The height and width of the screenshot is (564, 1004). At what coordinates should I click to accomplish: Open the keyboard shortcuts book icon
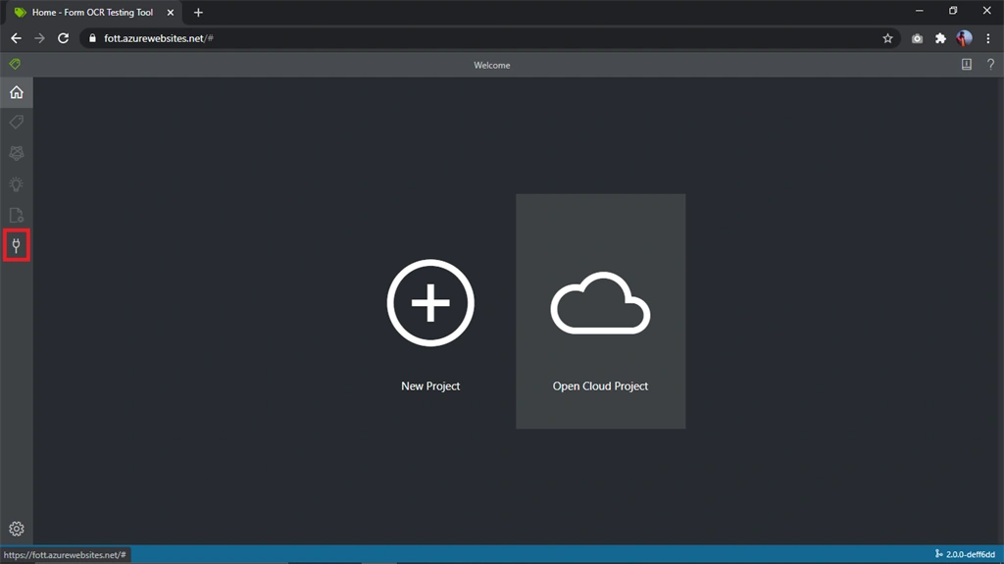pyautogui.click(x=966, y=64)
